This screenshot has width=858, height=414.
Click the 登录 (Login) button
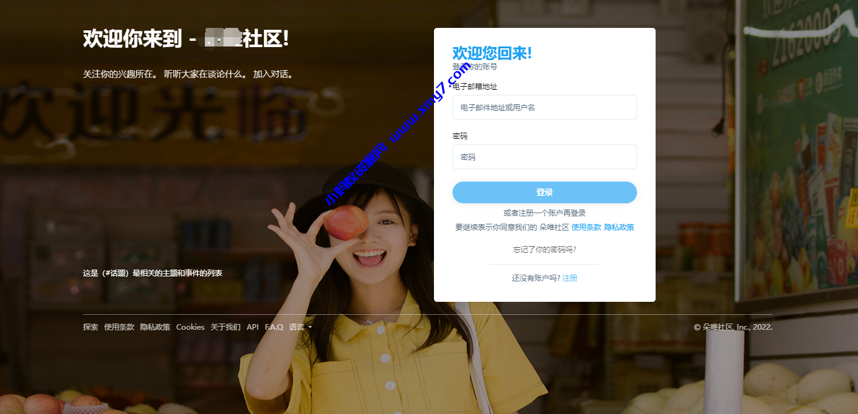pos(544,192)
